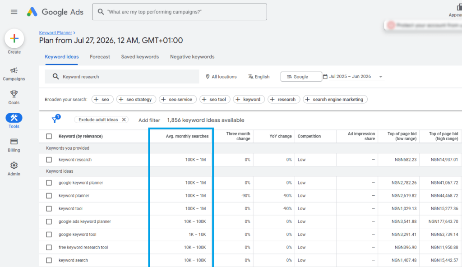The width and height of the screenshot is (462, 267).
Task: Check the 'google keyword planner' row checkbox
Action: pos(49,183)
